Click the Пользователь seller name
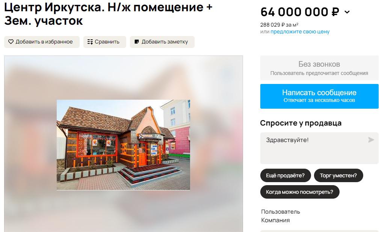The width and height of the screenshot is (379, 232). click(x=280, y=212)
